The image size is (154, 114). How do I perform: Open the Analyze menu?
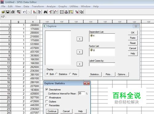tap(51, 6)
